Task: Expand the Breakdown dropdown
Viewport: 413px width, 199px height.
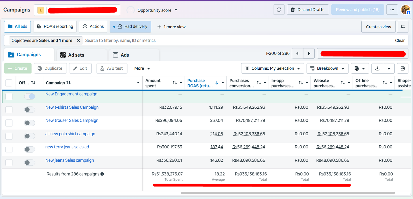Action: click(x=327, y=68)
